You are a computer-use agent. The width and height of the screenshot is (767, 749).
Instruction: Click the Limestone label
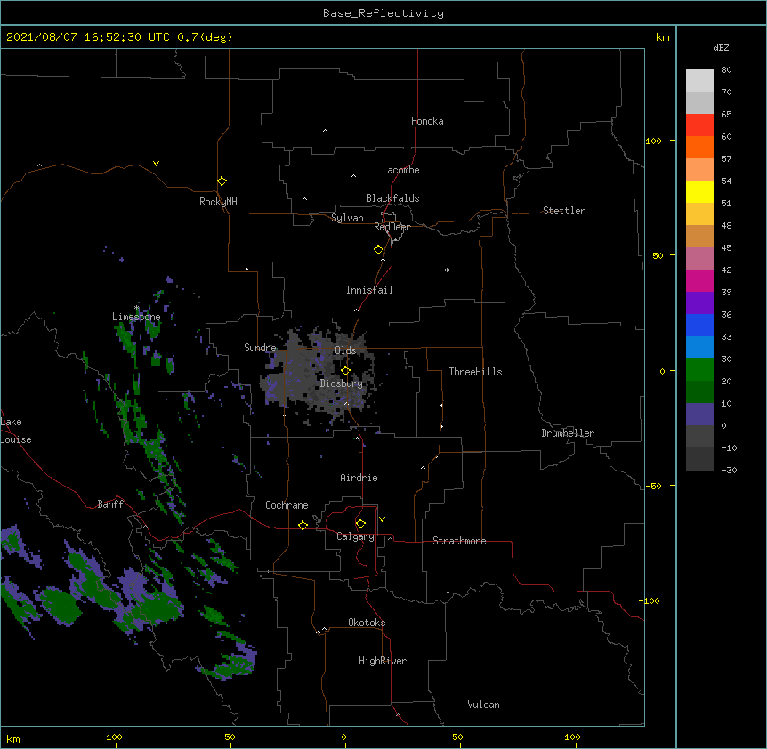click(136, 317)
